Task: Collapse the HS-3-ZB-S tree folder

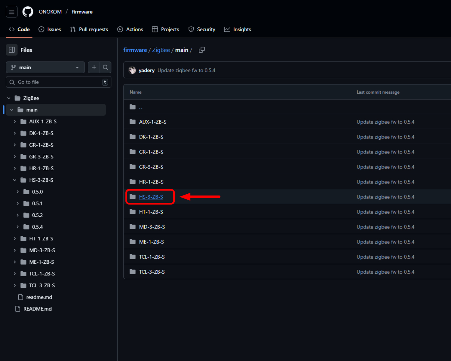Action: pos(15,180)
